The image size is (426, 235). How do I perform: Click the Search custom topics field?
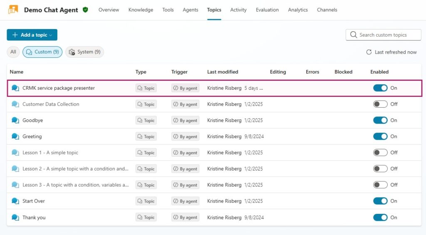pyautogui.click(x=387, y=35)
